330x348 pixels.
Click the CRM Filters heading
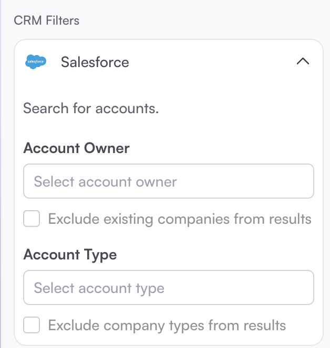46,20
